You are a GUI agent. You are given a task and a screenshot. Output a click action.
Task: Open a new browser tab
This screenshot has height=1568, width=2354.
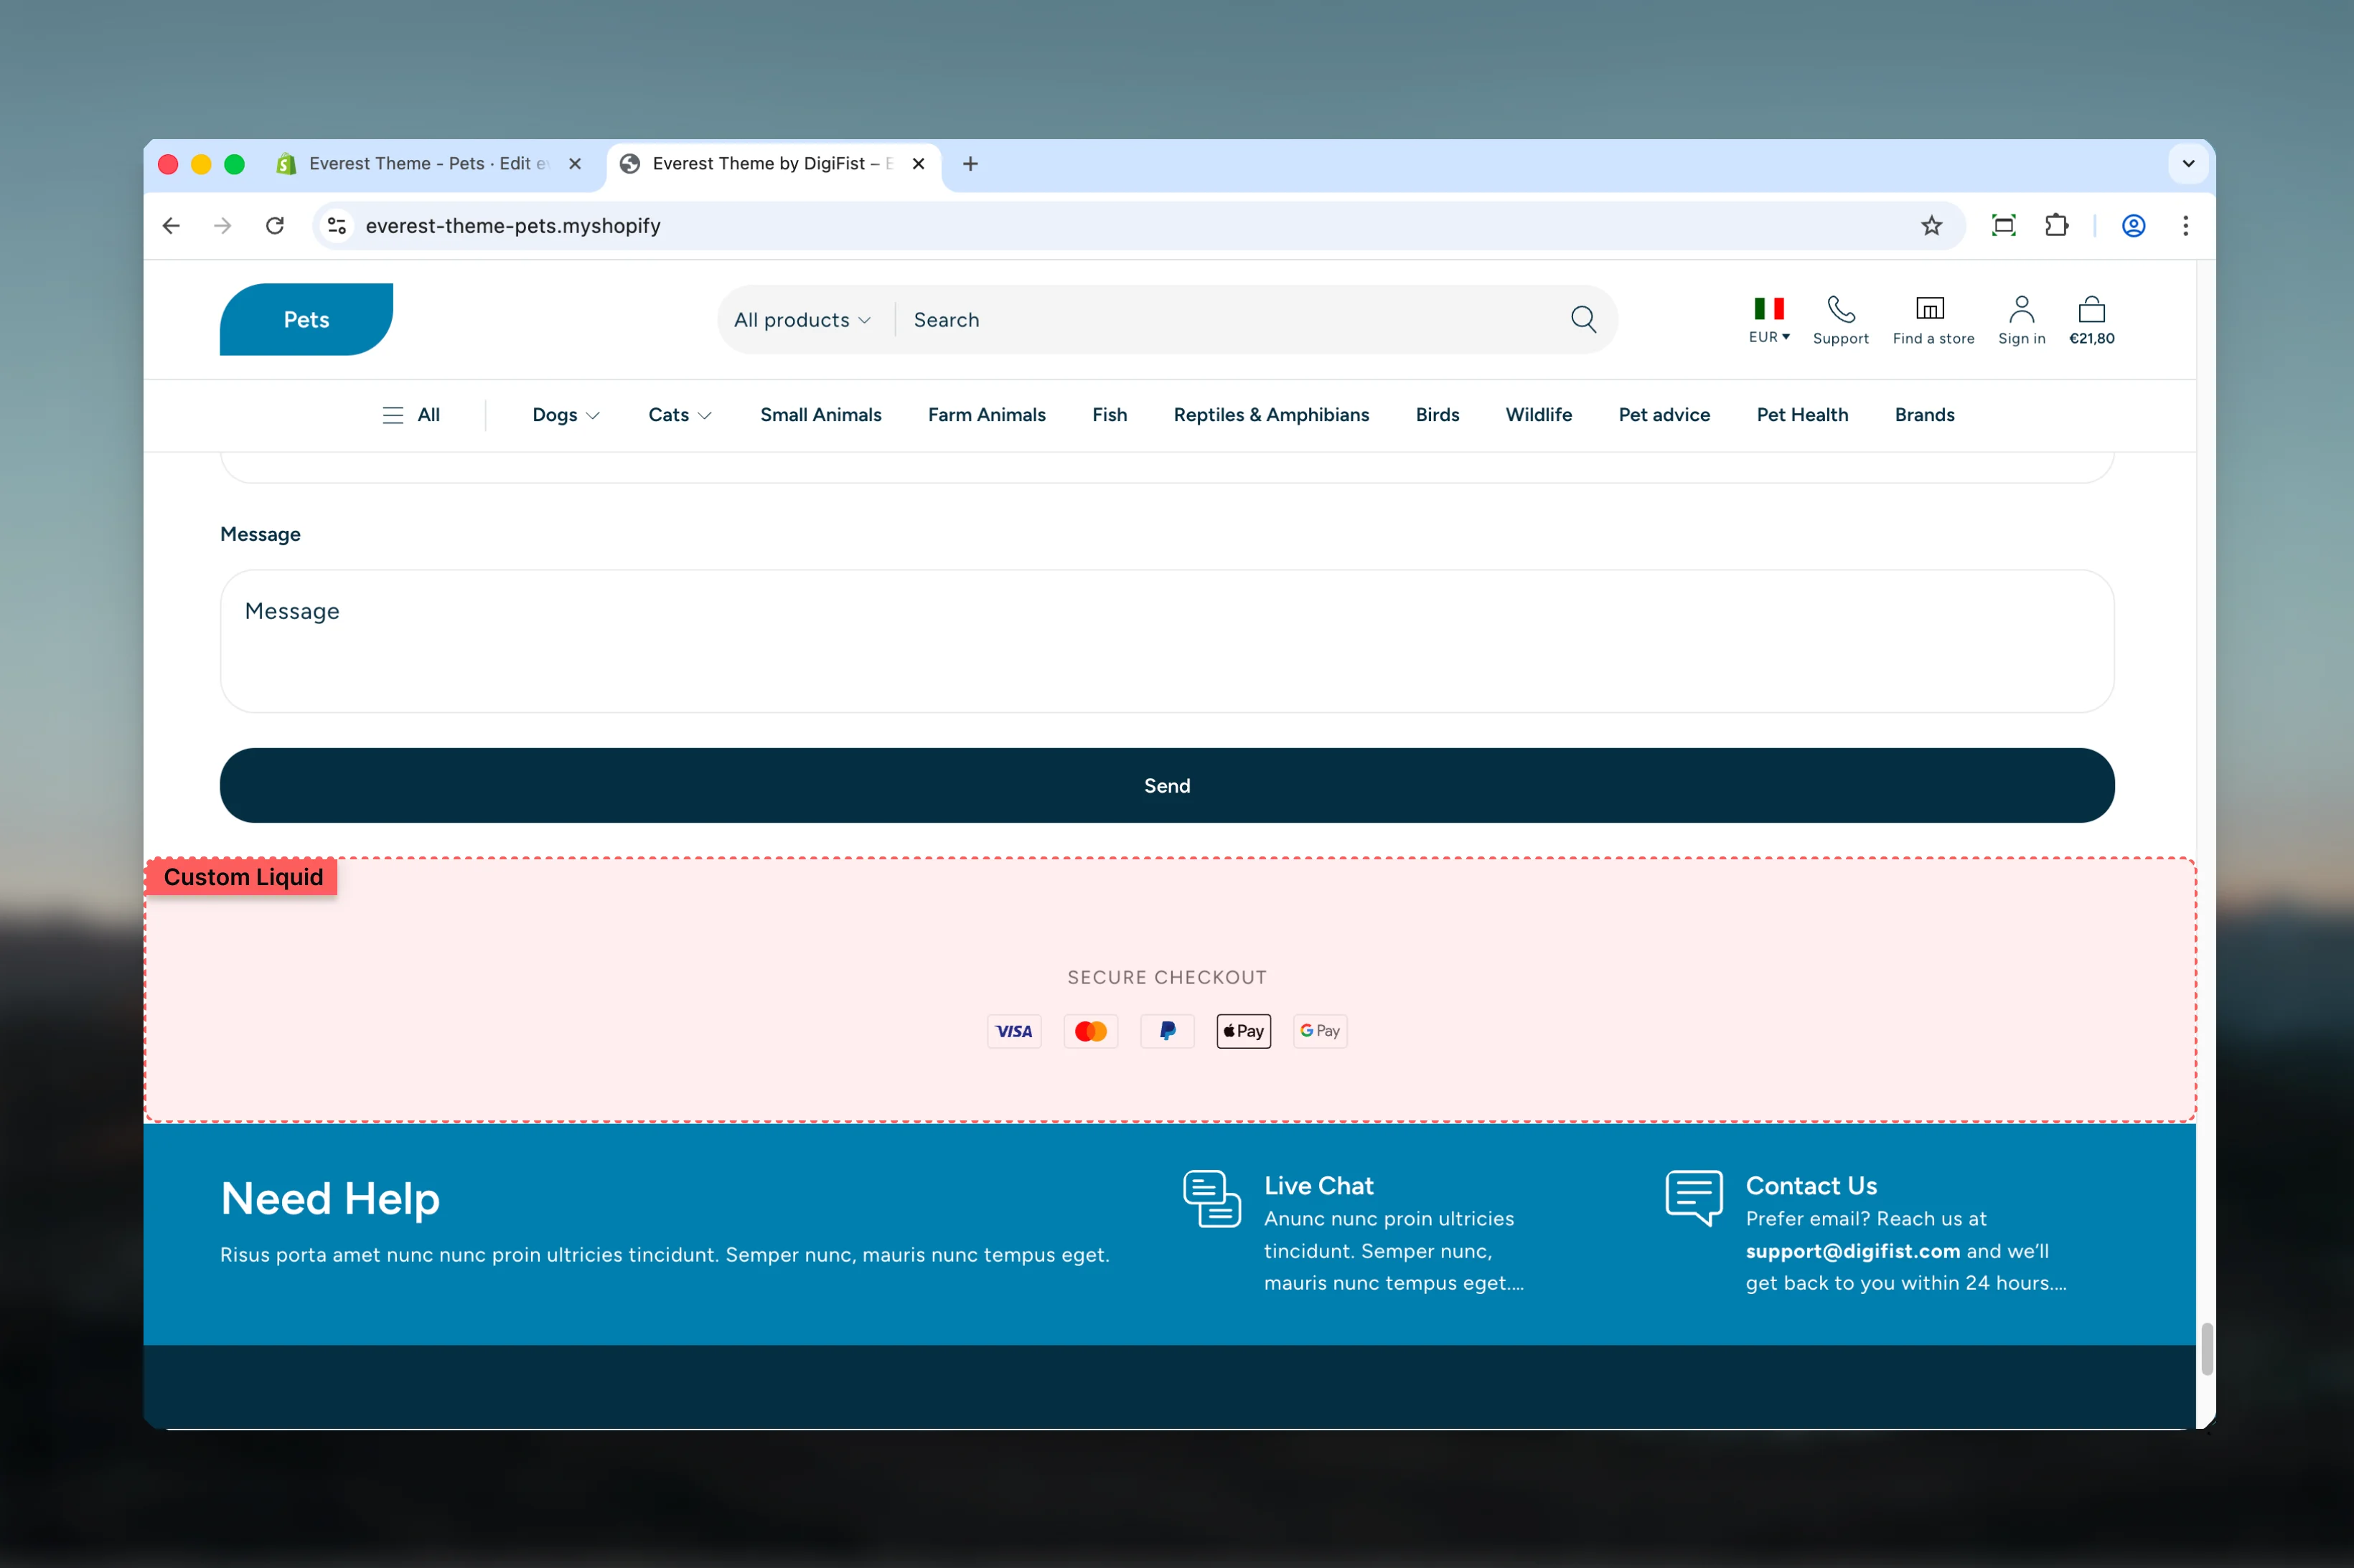[x=970, y=164]
